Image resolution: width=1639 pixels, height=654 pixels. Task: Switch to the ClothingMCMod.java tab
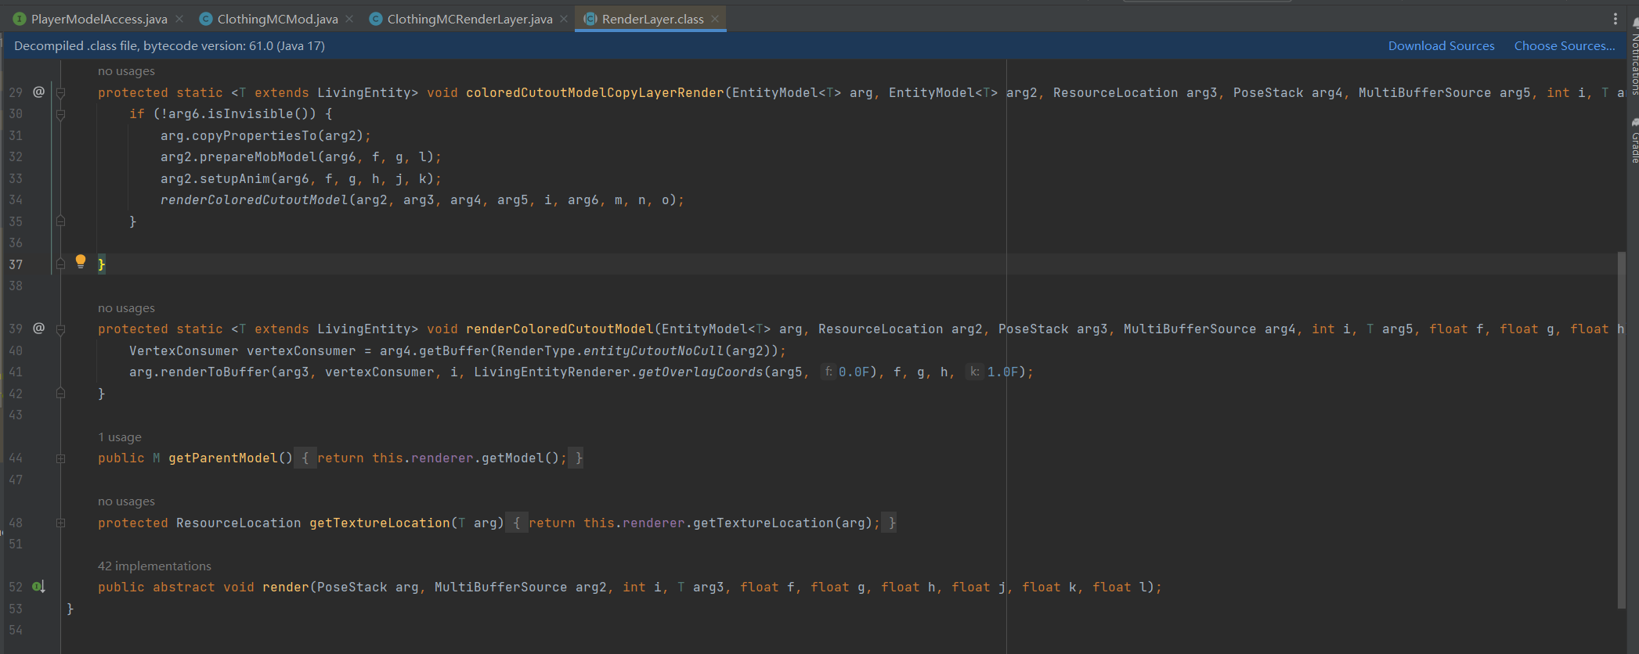click(x=277, y=19)
